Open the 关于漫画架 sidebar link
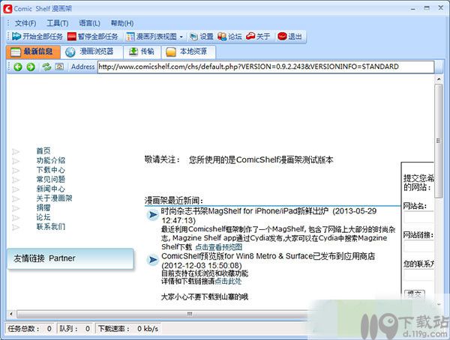450x340 pixels. click(x=54, y=198)
